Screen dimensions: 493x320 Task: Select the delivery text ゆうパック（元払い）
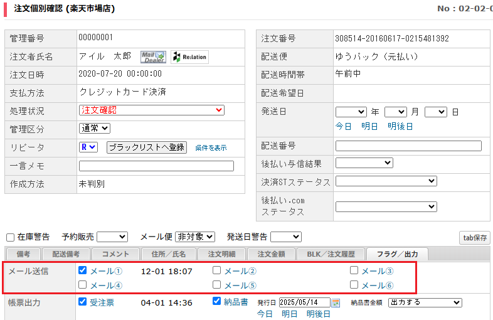click(x=377, y=56)
